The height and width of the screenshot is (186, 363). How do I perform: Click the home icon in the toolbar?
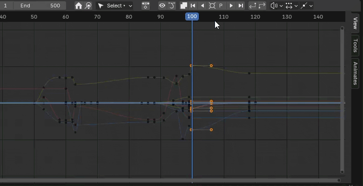[78, 6]
